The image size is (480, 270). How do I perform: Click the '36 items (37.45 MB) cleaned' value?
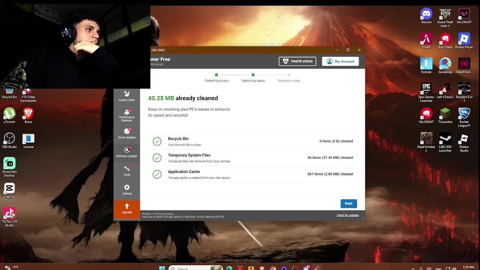(330, 157)
